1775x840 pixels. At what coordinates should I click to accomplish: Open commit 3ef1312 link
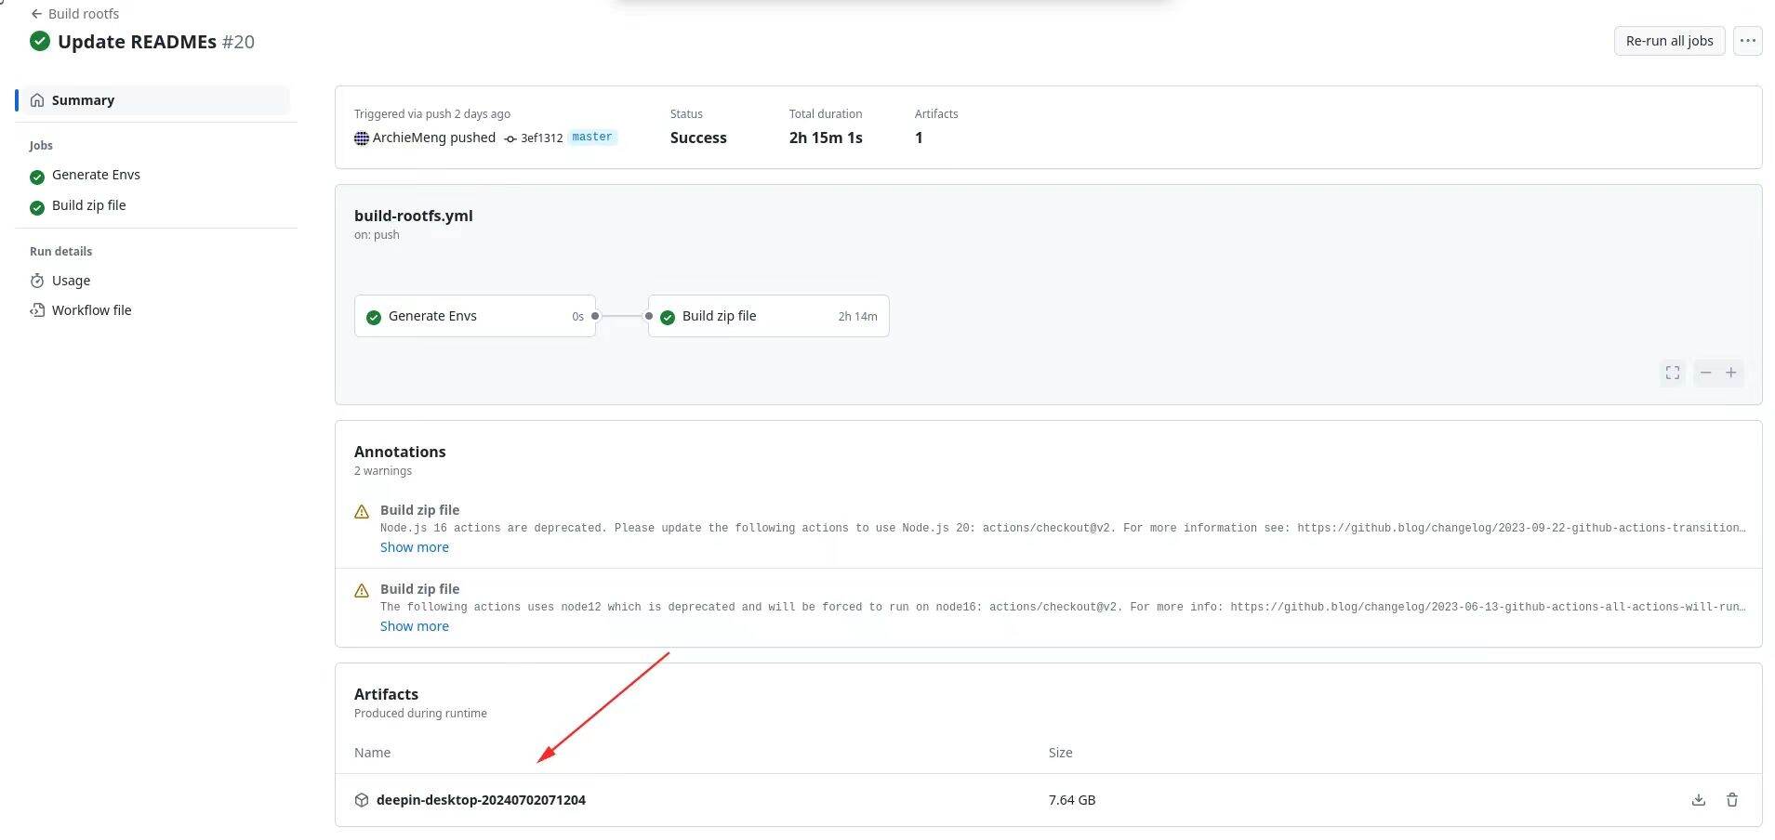tap(541, 138)
